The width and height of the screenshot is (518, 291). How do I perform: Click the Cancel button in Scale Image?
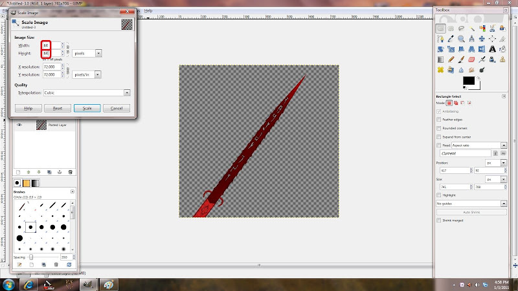pyautogui.click(x=117, y=108)
